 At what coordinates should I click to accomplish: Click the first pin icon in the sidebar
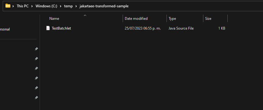(x=36, y=49)
